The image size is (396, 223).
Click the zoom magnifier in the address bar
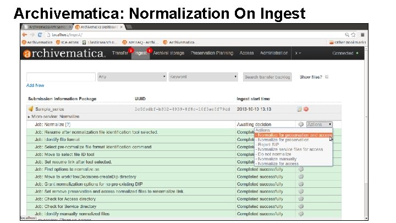(347, 35)
